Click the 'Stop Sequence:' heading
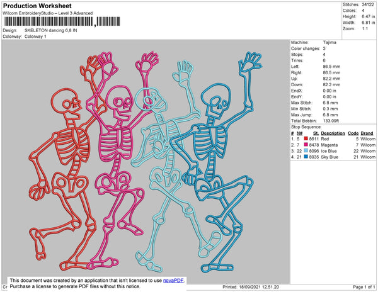This screenshot has height=292, width=378. coord(306,127)
